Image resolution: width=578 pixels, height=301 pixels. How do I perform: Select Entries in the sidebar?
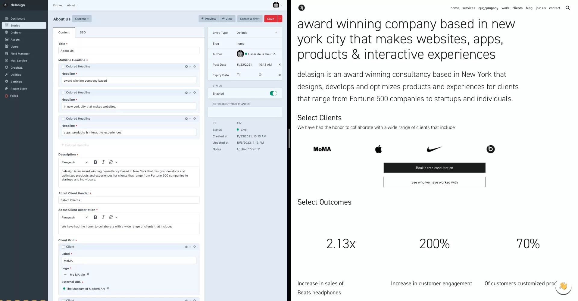(24, 25)
